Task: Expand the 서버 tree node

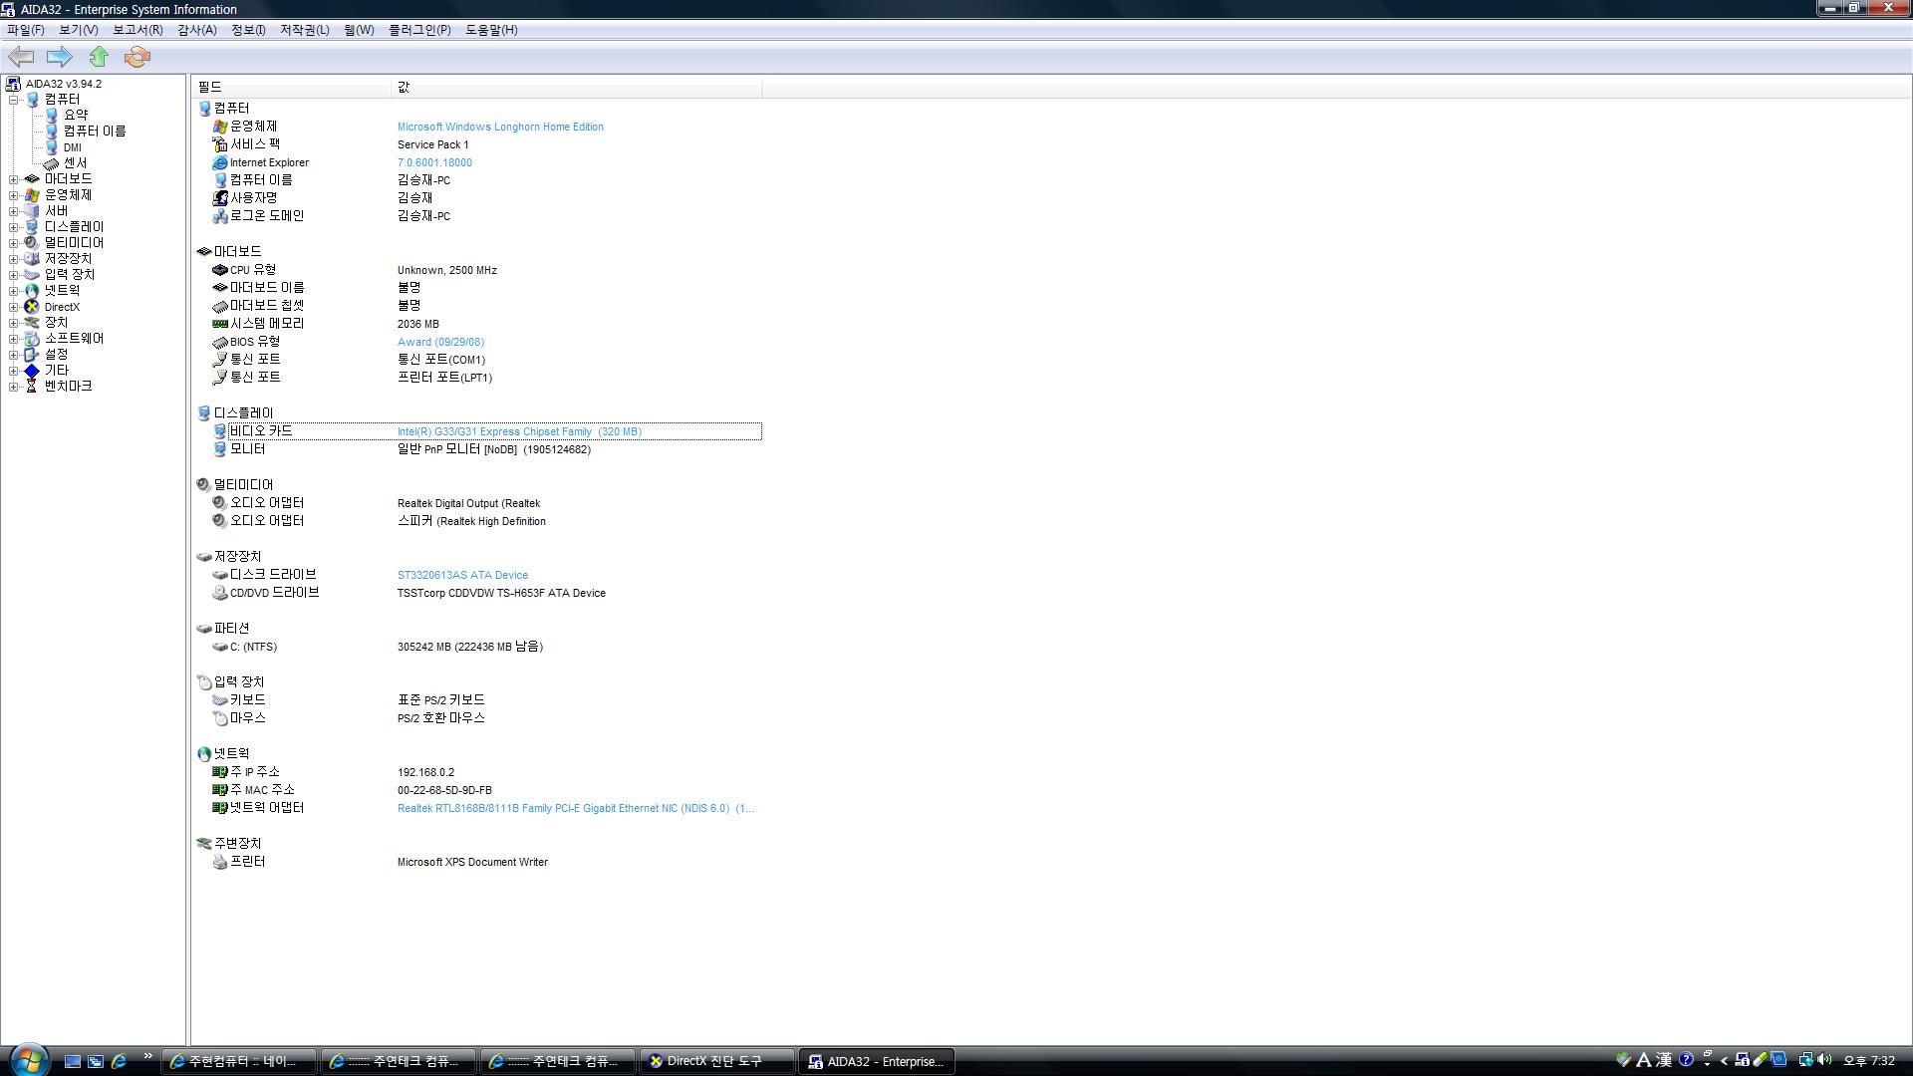Action: tap(13, 211)
